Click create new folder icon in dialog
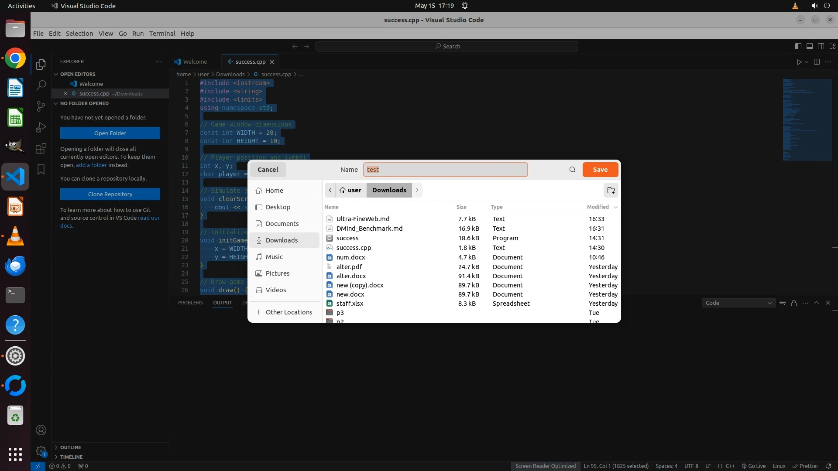 611,190
